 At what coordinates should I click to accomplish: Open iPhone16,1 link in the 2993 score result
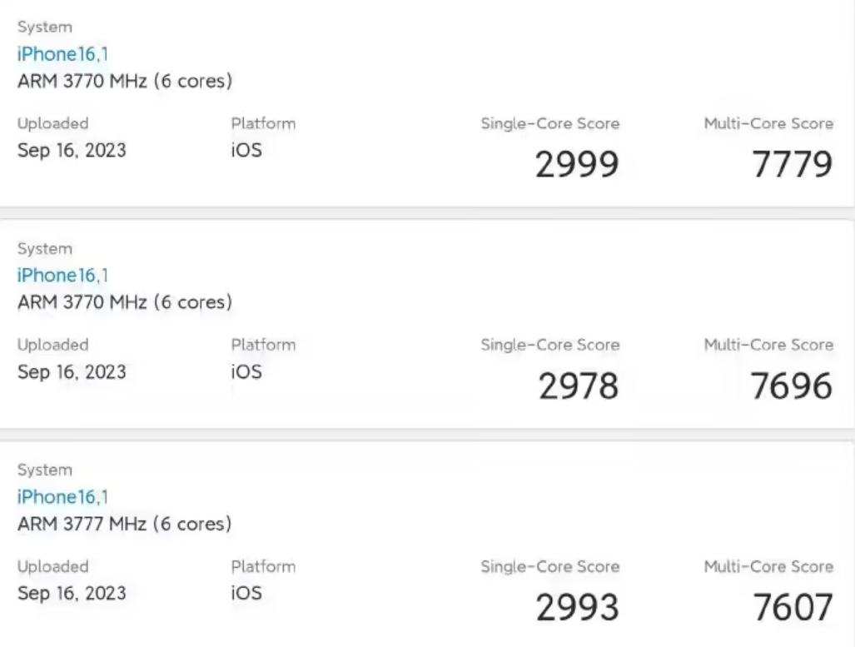click(x=62, y=497)
